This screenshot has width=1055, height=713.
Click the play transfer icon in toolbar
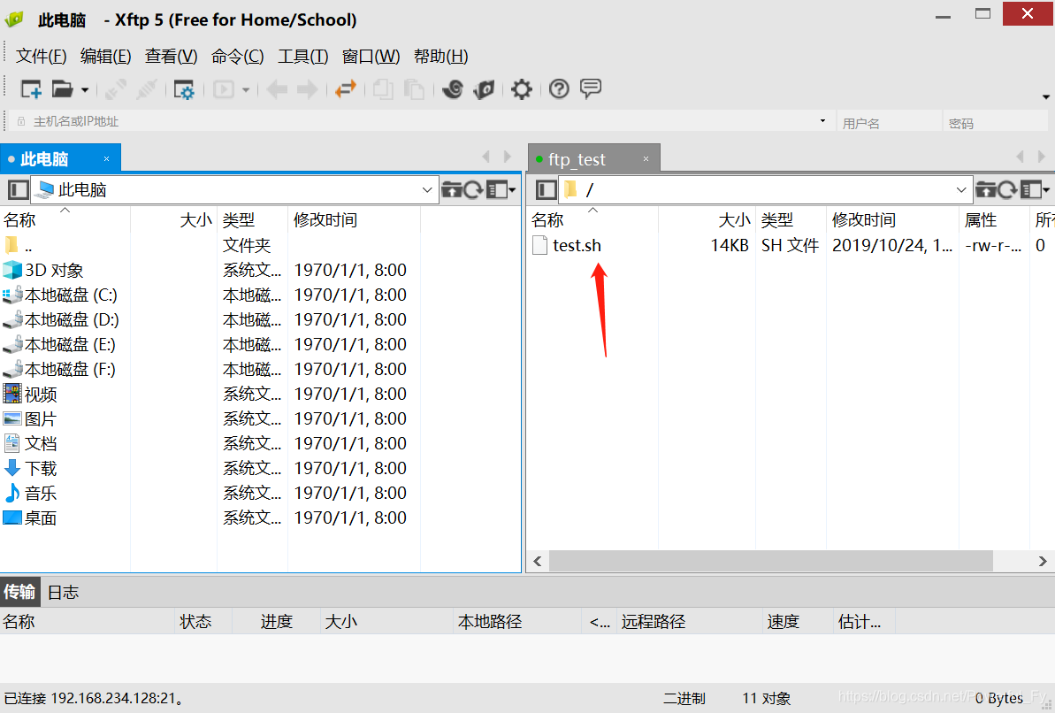[x=224, y=88]
